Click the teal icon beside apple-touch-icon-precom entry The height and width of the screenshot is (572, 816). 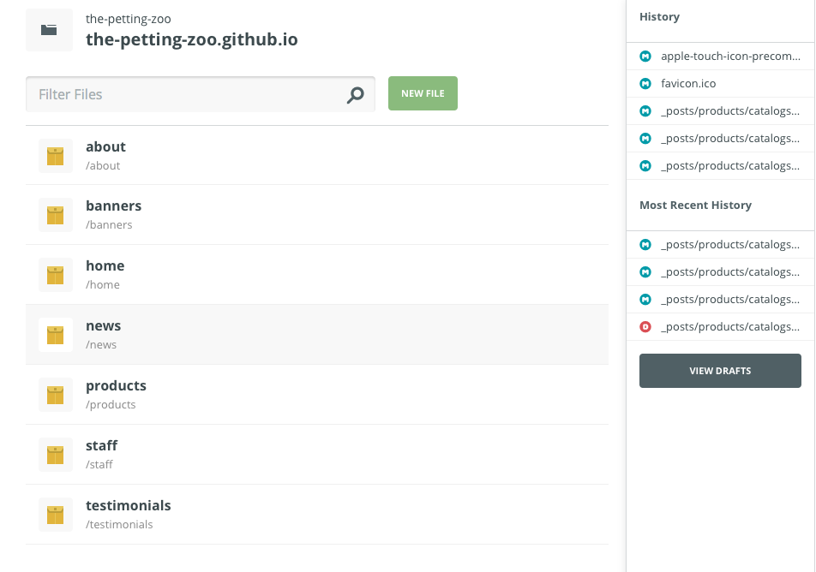[x=645, y=57]
